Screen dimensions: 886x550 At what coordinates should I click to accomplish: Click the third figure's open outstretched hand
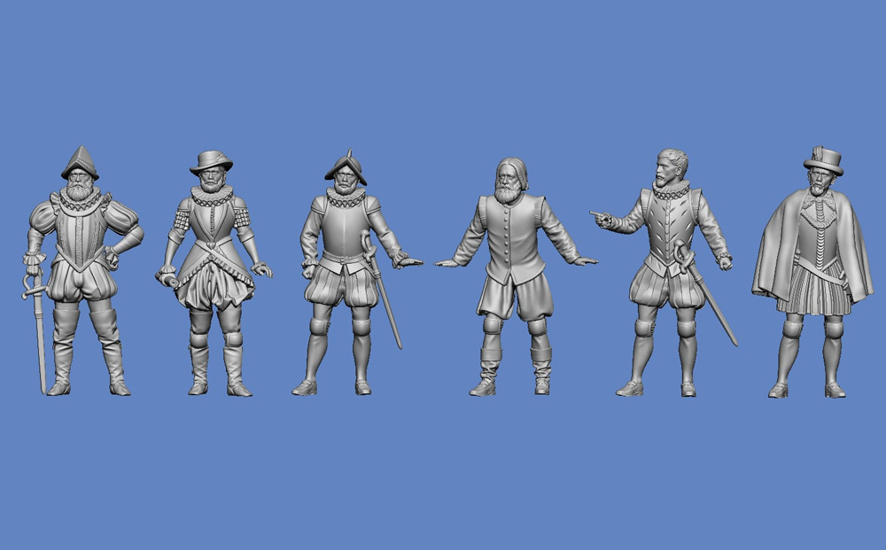tap(407, 260)
